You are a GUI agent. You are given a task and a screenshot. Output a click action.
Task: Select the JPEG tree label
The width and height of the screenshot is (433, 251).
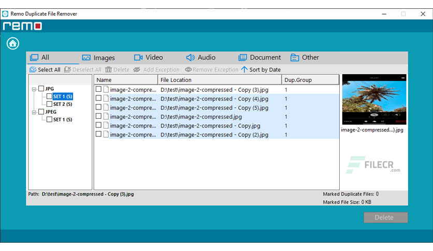51,112
